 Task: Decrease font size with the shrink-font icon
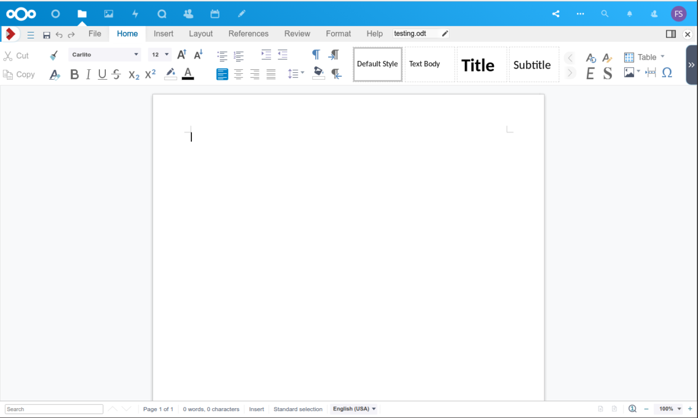click(x=198, y=55)
